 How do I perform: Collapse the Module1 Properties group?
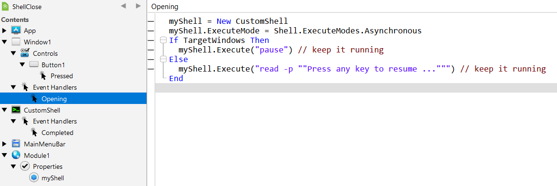pyautogui.click(x=13, y=166)
